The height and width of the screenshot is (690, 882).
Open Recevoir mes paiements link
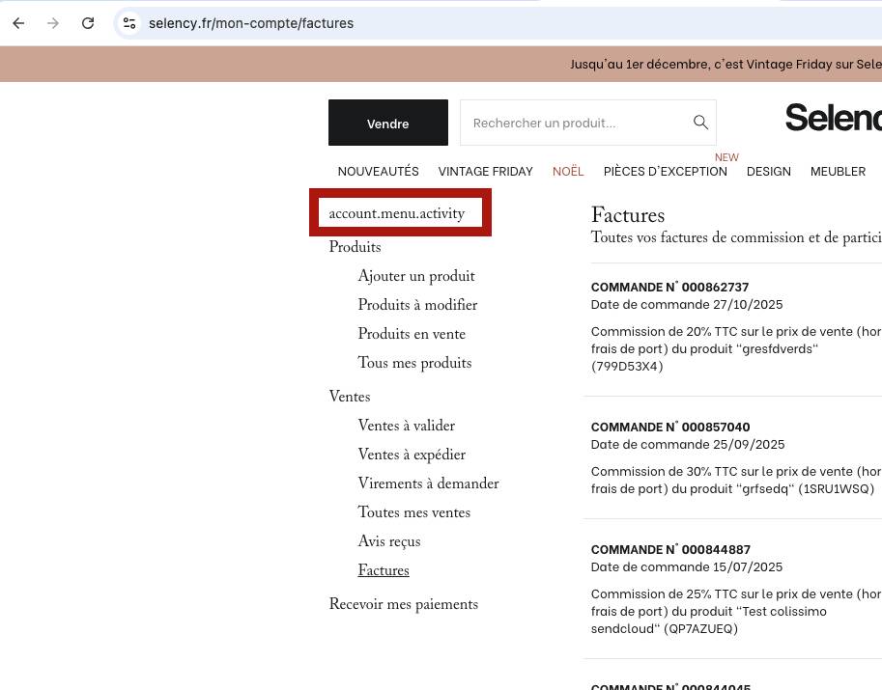pos(403,604)
